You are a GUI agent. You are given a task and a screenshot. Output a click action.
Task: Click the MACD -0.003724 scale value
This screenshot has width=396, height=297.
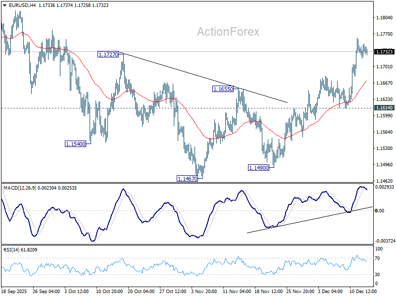(385, 241)
